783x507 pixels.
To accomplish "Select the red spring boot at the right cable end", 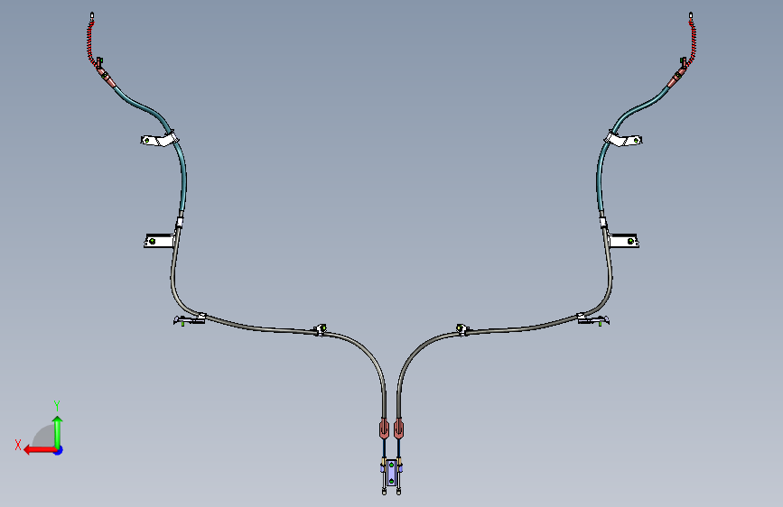I will [692, 41].
